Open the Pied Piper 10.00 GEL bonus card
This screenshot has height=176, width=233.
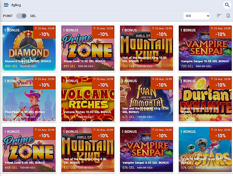pos(29,99)
